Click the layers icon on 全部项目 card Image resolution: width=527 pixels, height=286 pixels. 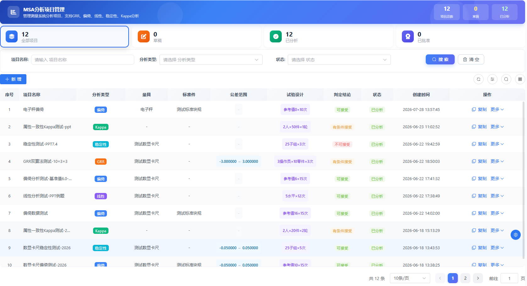pos(12,36)
